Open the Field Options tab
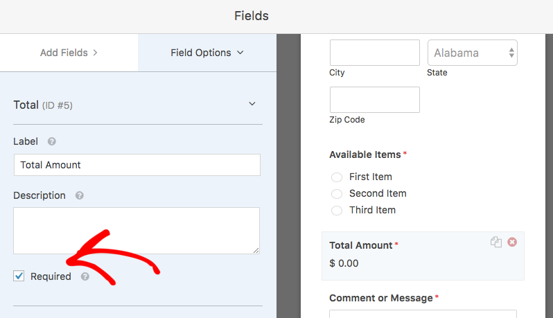The height and width of the screenshot is (318, 553). [x=207, y=53]
